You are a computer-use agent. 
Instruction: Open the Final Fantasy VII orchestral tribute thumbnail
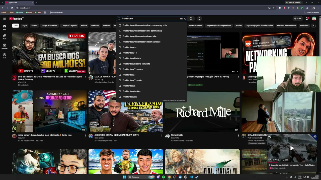click(202, 162)
